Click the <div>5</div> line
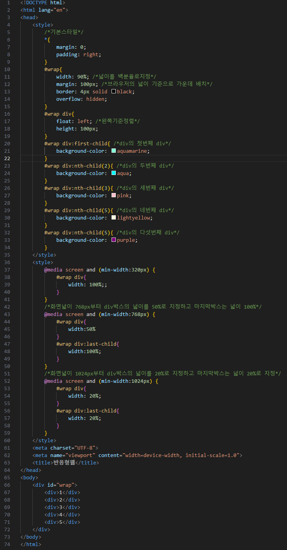This screenshot has height=550, width=287. (62, 522)
